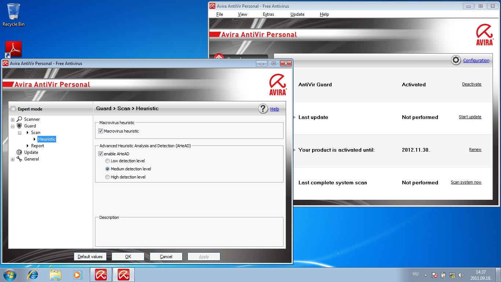Click Action Center flag tray icon

435,275
